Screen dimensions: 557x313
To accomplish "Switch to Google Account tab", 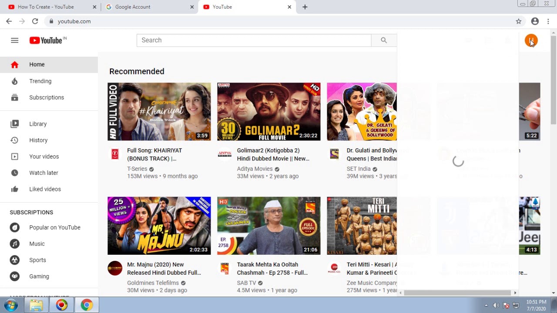I will point(149,7).
